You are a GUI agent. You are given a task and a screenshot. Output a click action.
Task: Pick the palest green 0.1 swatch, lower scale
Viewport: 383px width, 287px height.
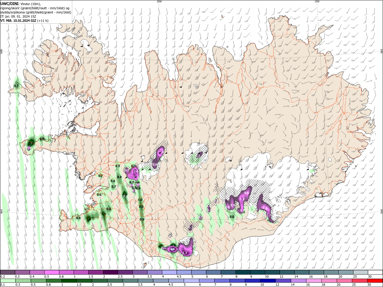(x=8, y=281)
